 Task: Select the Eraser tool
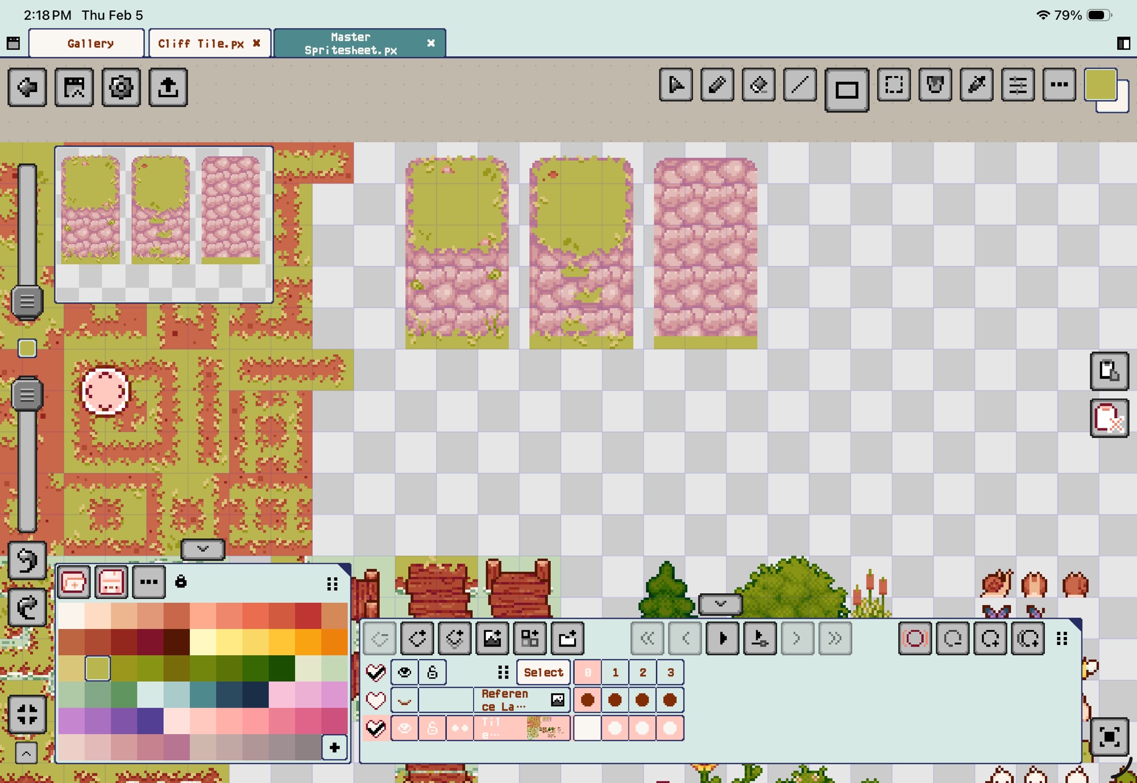pos(758,85)
